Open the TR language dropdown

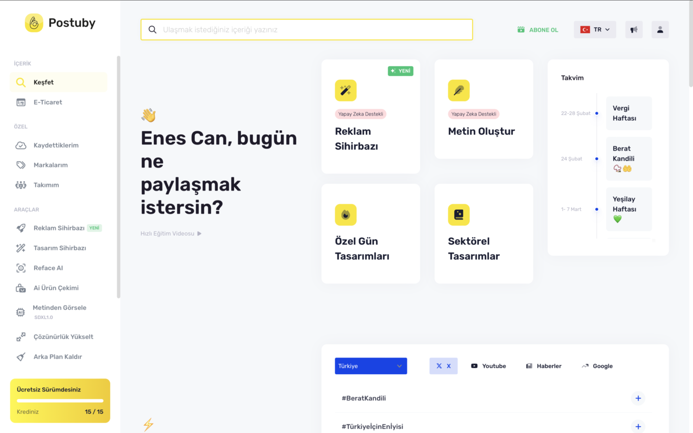(x=595, y=30)
